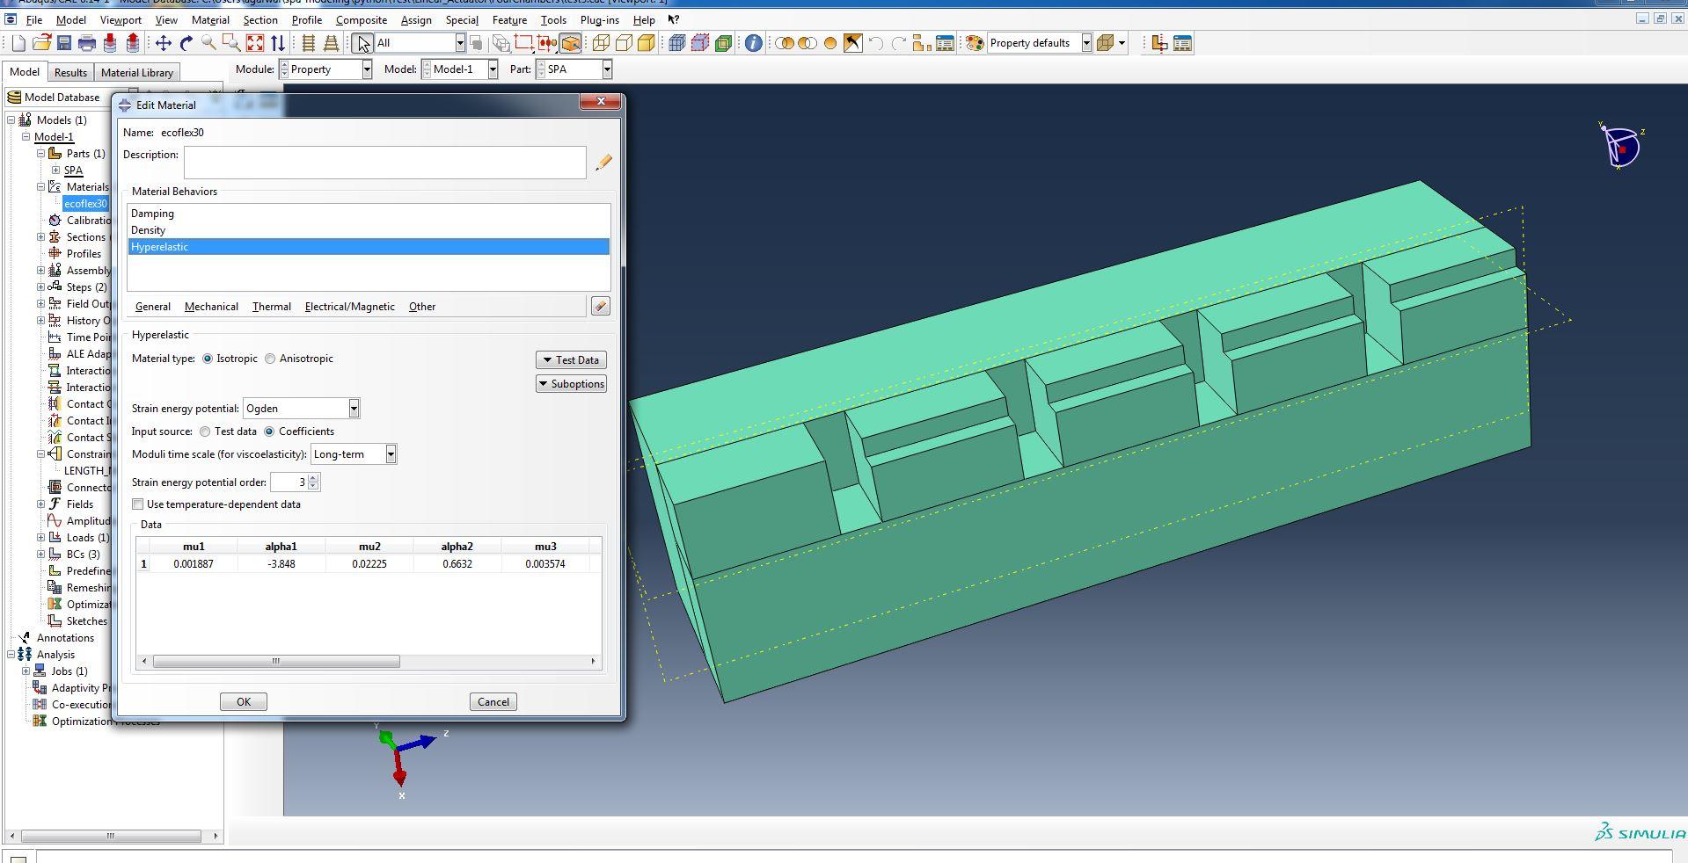Enable hidden-line render style
The width and height of the screenshot is (1688, 863).
coord(625,43)
